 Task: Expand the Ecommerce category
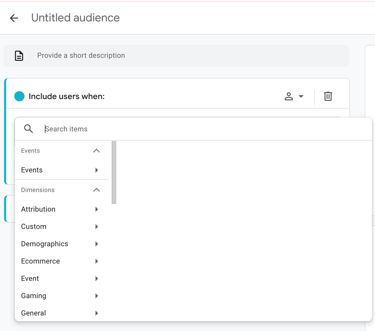[96, 261]
